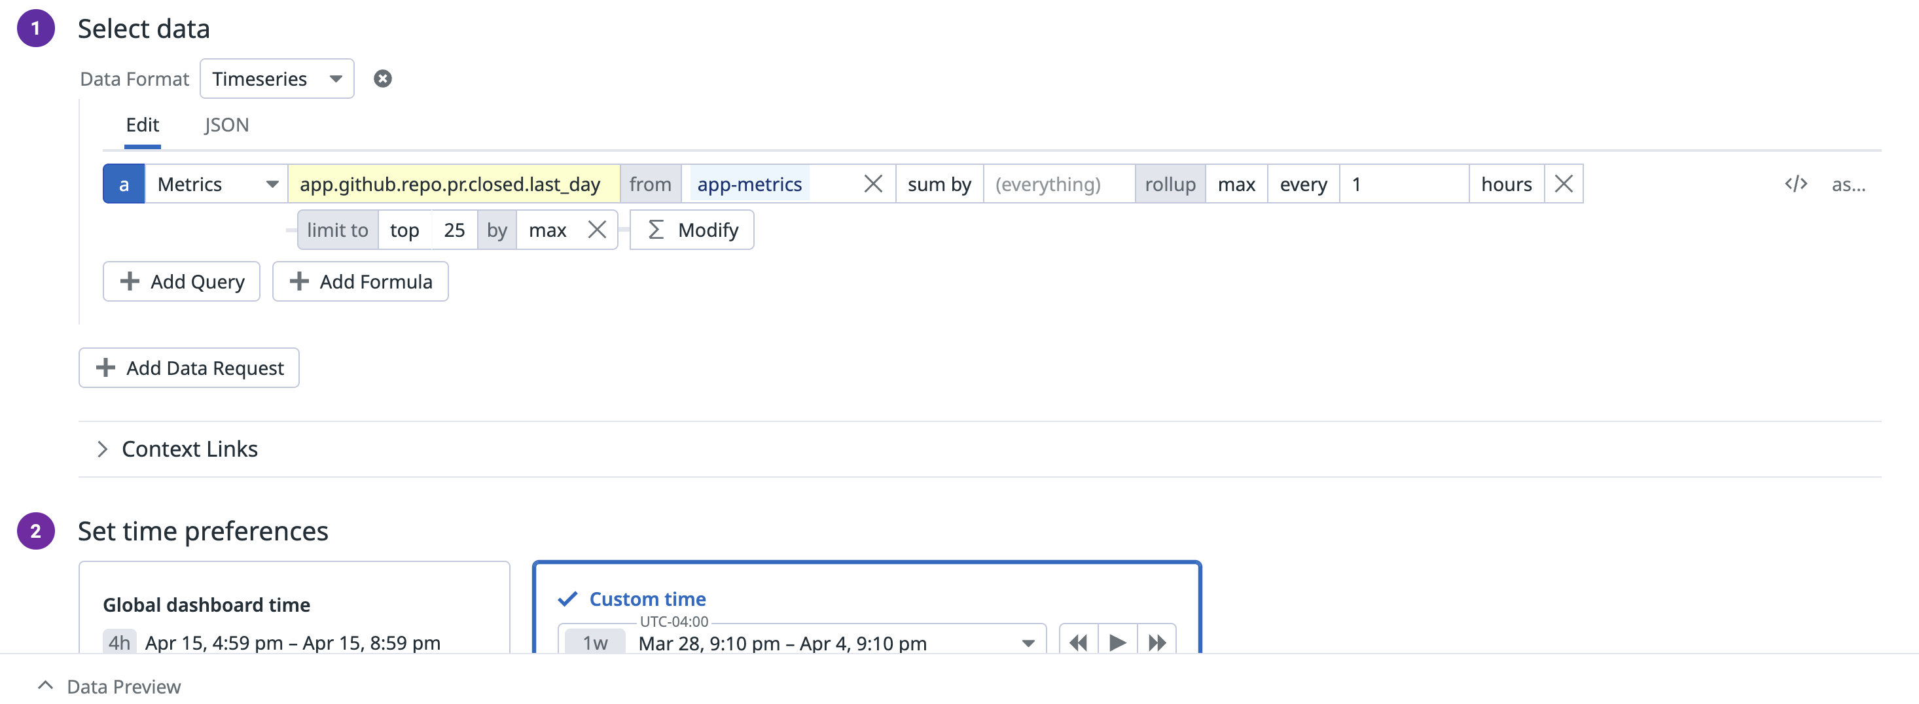Open the Metrics source type dropdown

(x=216, y=184)
